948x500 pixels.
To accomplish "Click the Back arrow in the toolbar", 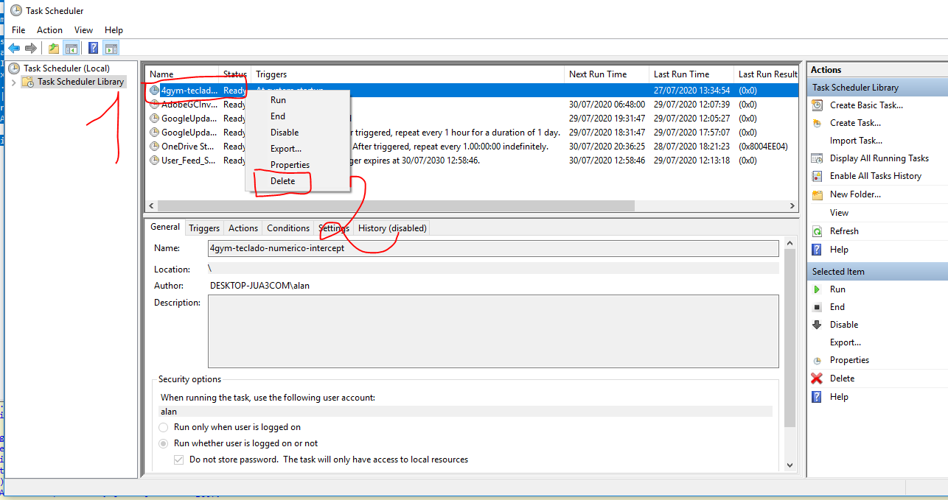I will coord(14,49).
